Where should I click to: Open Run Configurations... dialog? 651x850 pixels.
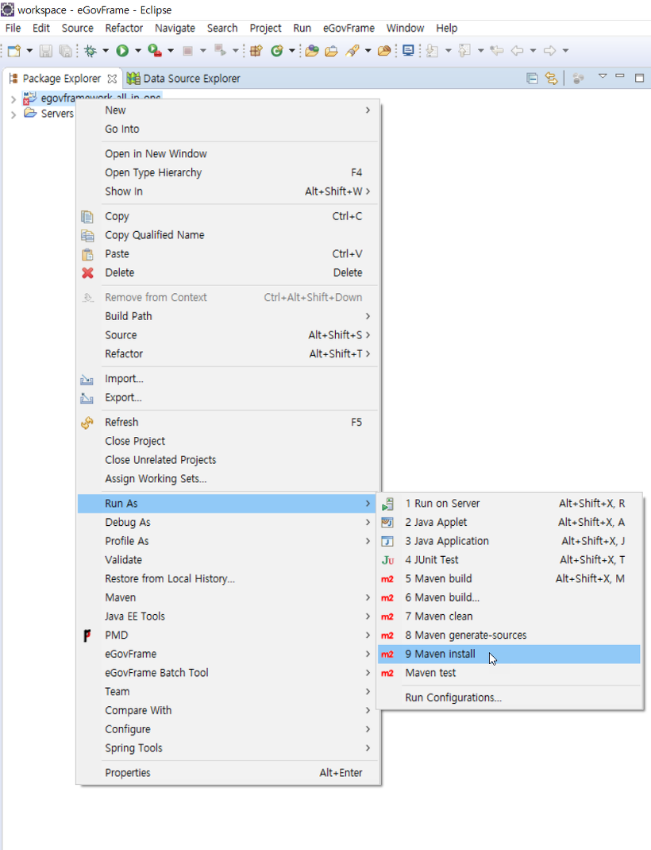click(x=509, y=697)
